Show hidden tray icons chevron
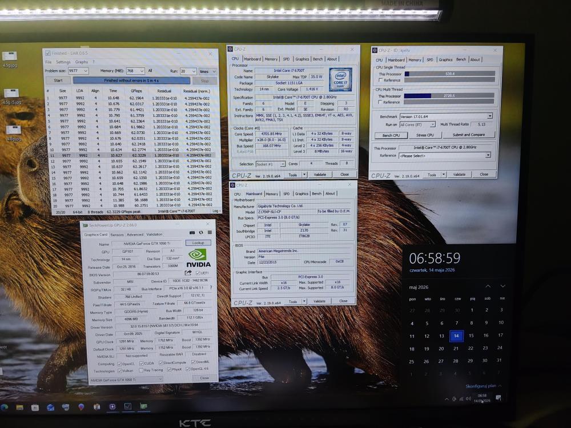This screenshot has height=428, width=571. tap(447, 399)
